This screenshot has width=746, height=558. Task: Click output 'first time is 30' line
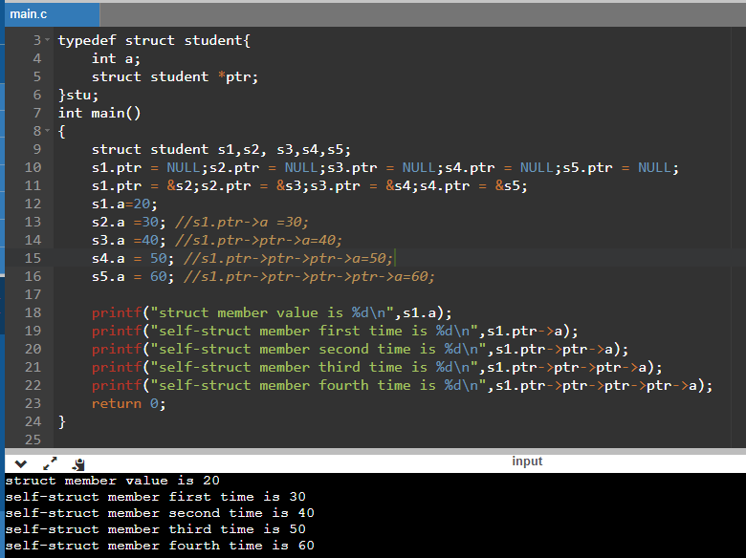[x=156, y=497]
